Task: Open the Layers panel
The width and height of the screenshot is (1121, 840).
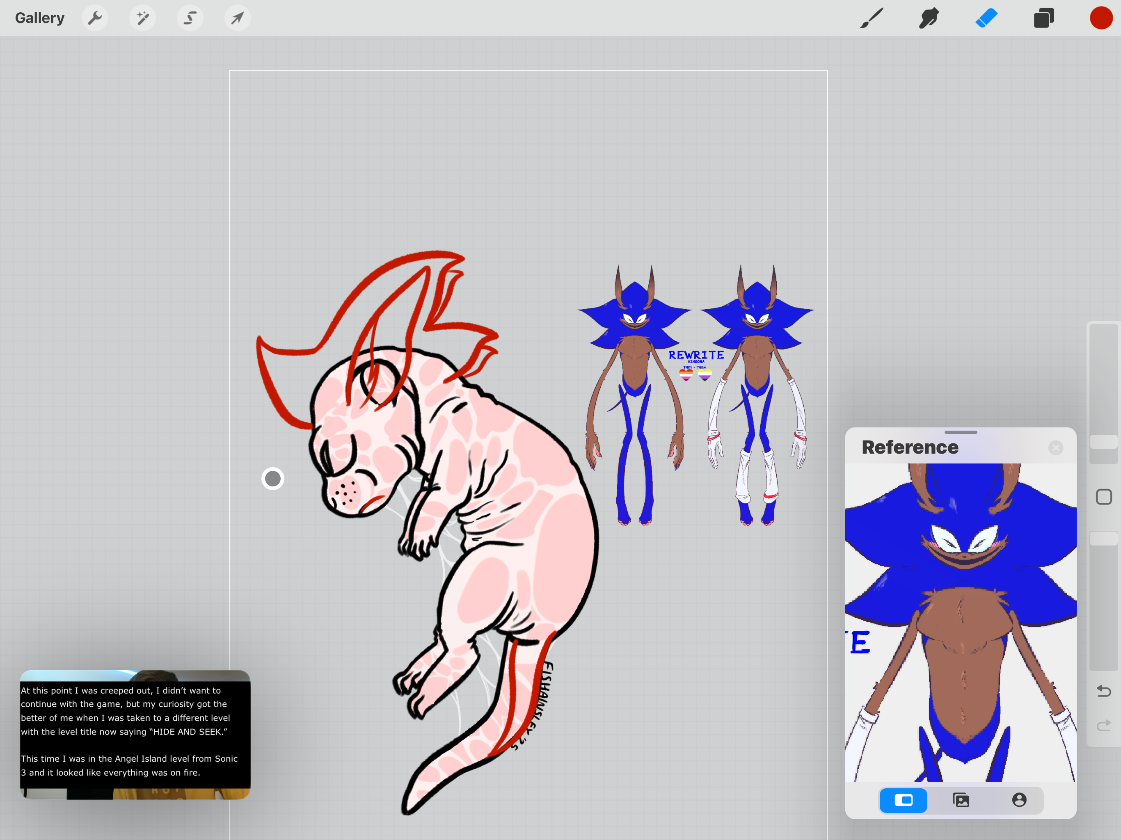Action: (1044, 18)
